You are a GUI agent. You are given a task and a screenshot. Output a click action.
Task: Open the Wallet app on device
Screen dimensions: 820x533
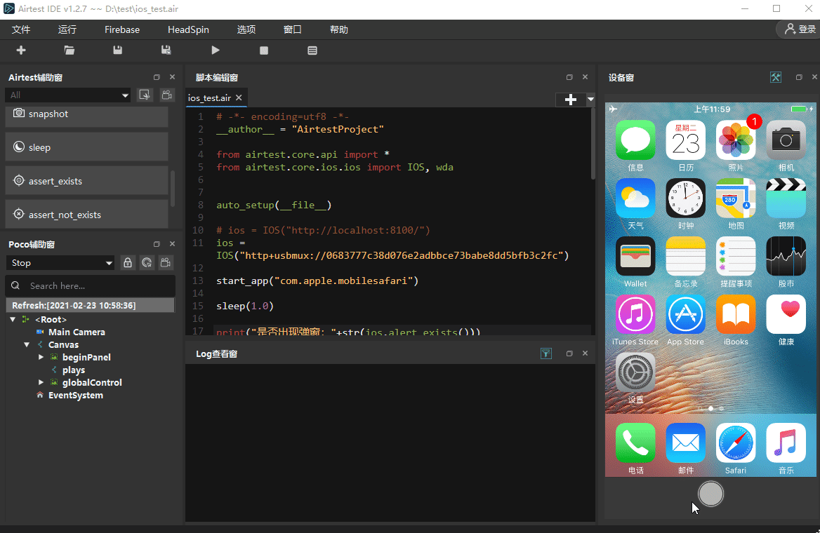point(635,256)
